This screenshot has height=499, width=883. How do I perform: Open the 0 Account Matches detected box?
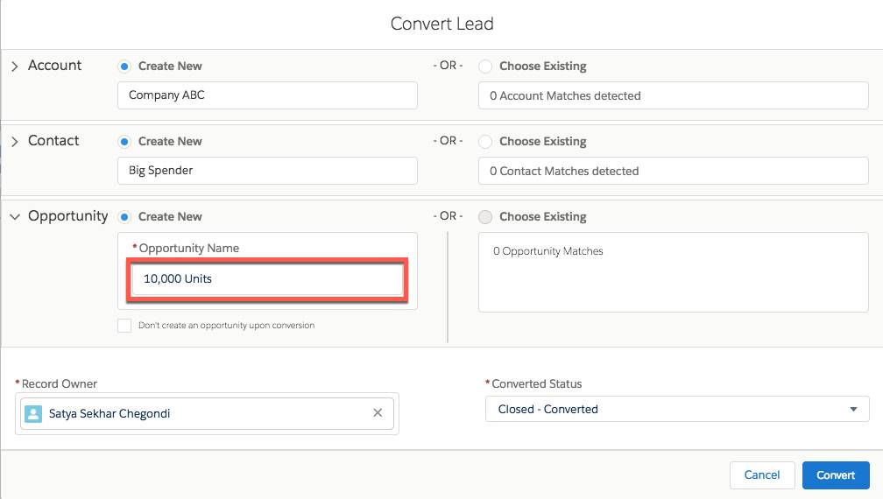(x=674, y=95)
